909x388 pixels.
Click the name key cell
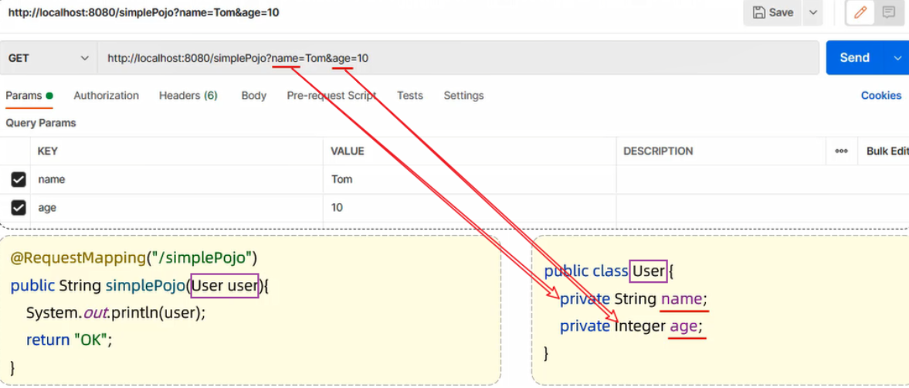click(177, 180)
